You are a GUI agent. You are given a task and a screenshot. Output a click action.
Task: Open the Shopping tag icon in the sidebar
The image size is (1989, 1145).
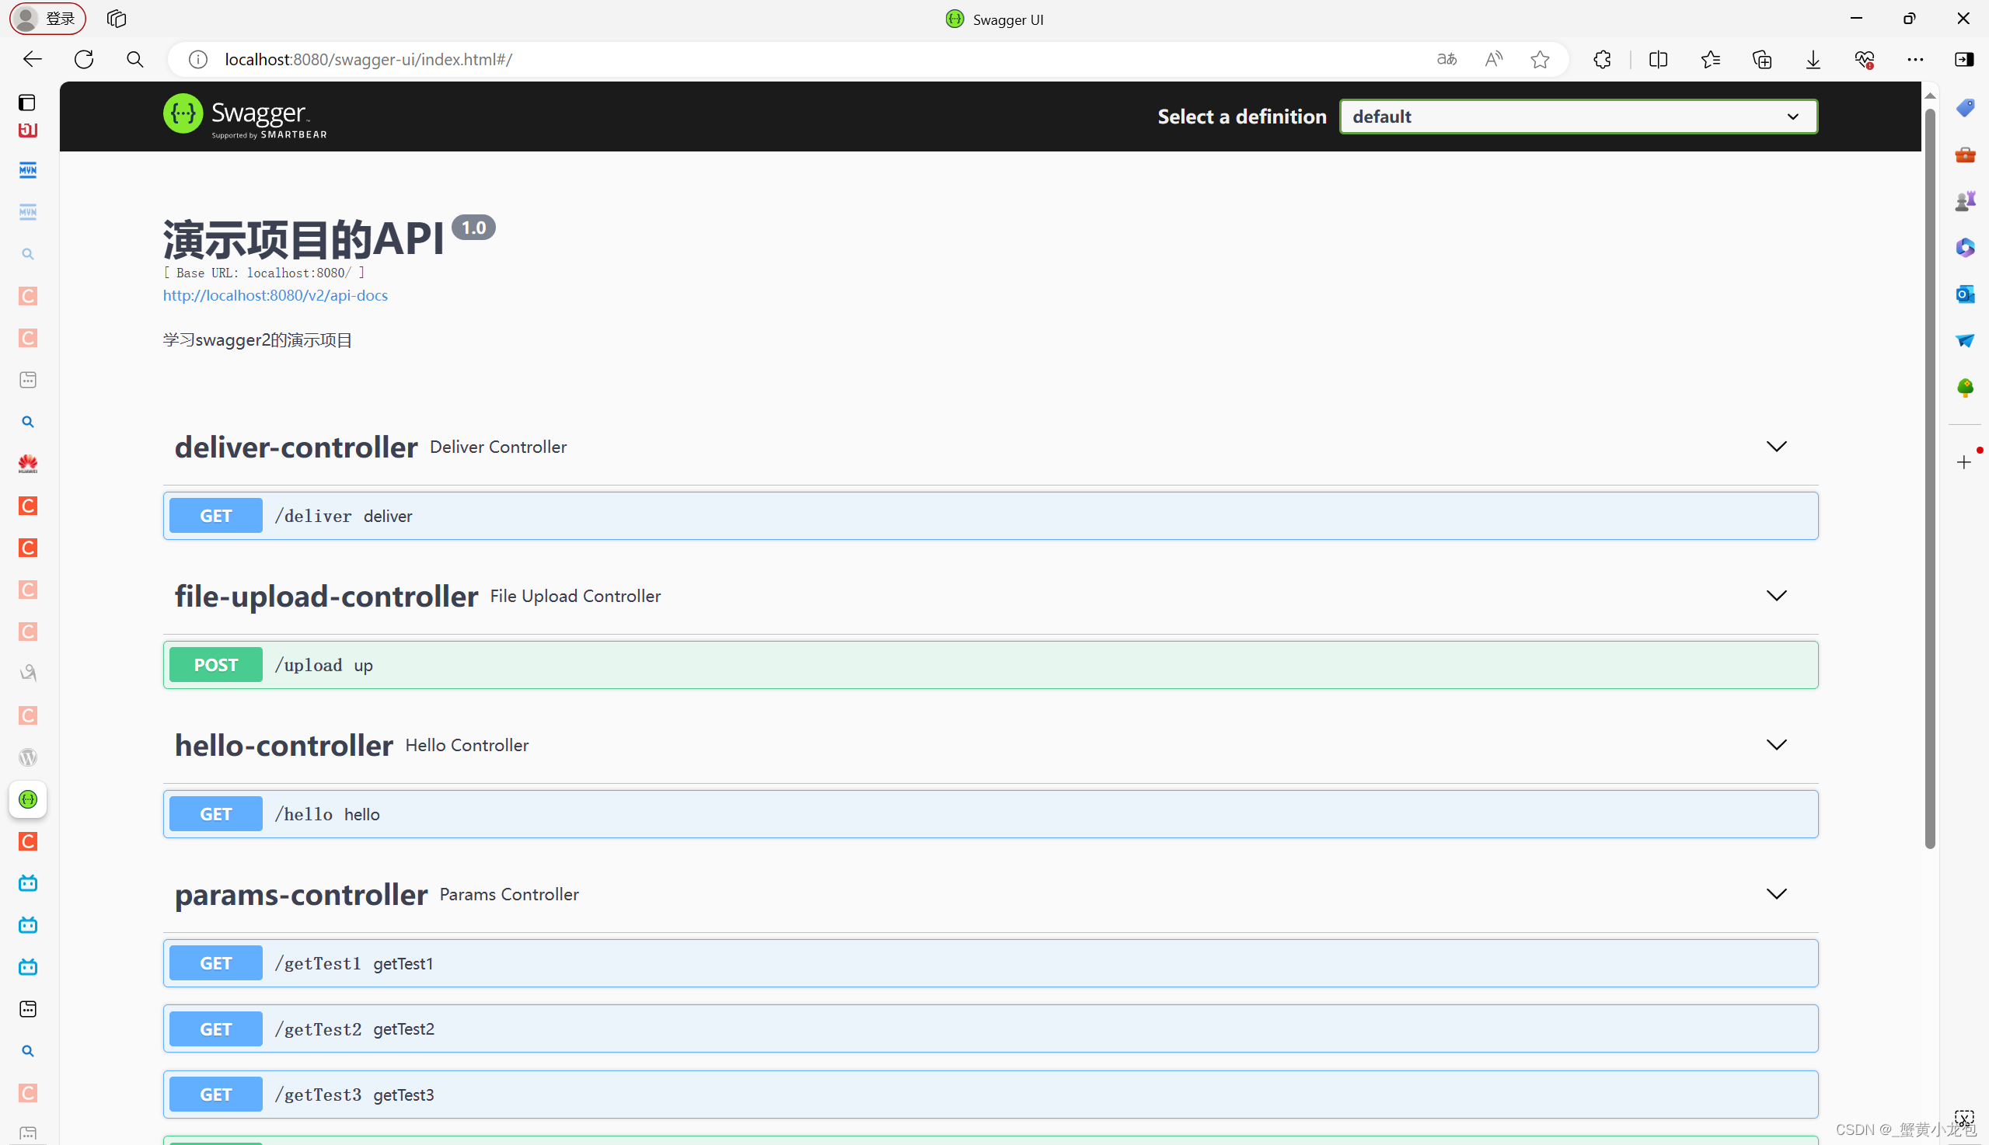coord(1965,107)
